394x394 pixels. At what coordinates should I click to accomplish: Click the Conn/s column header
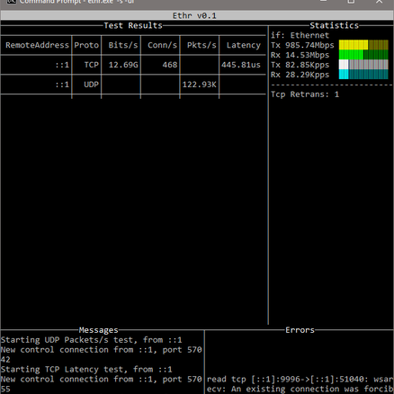coord(162,45)
